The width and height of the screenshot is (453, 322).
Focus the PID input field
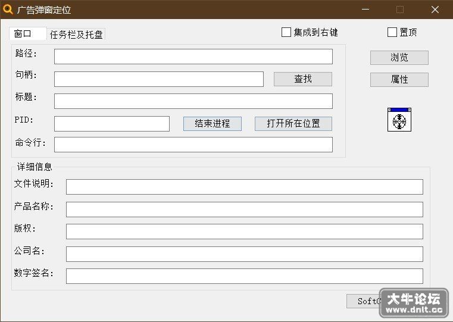point(112,124)
